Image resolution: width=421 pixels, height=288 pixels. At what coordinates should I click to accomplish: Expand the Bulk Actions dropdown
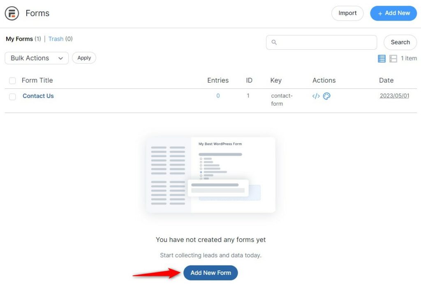pos(37,58)
